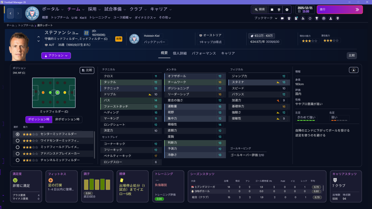Switch to the 個人詳細 tab
The width and height of the screenshot is (372, 209).
[x=180, y=53]
